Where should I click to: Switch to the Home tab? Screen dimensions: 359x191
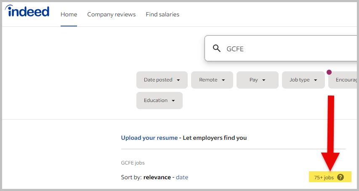pyautogui.click(x=69, y=14)
